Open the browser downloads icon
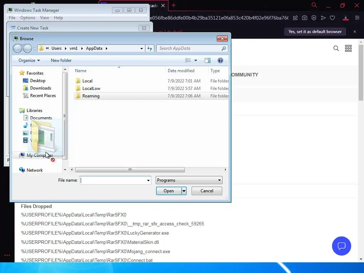This screenshot has width=364, height=273. pos(346,18)
